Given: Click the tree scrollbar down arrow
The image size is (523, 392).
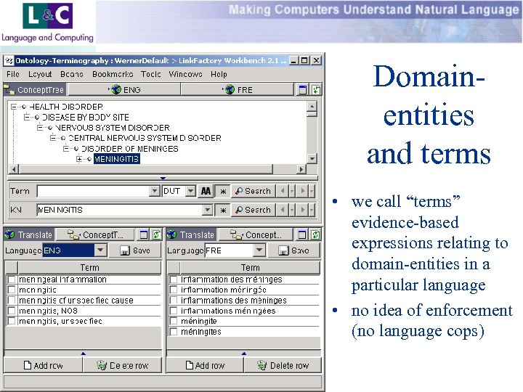Looking at the screenshot, I should [x=312, y=158].
